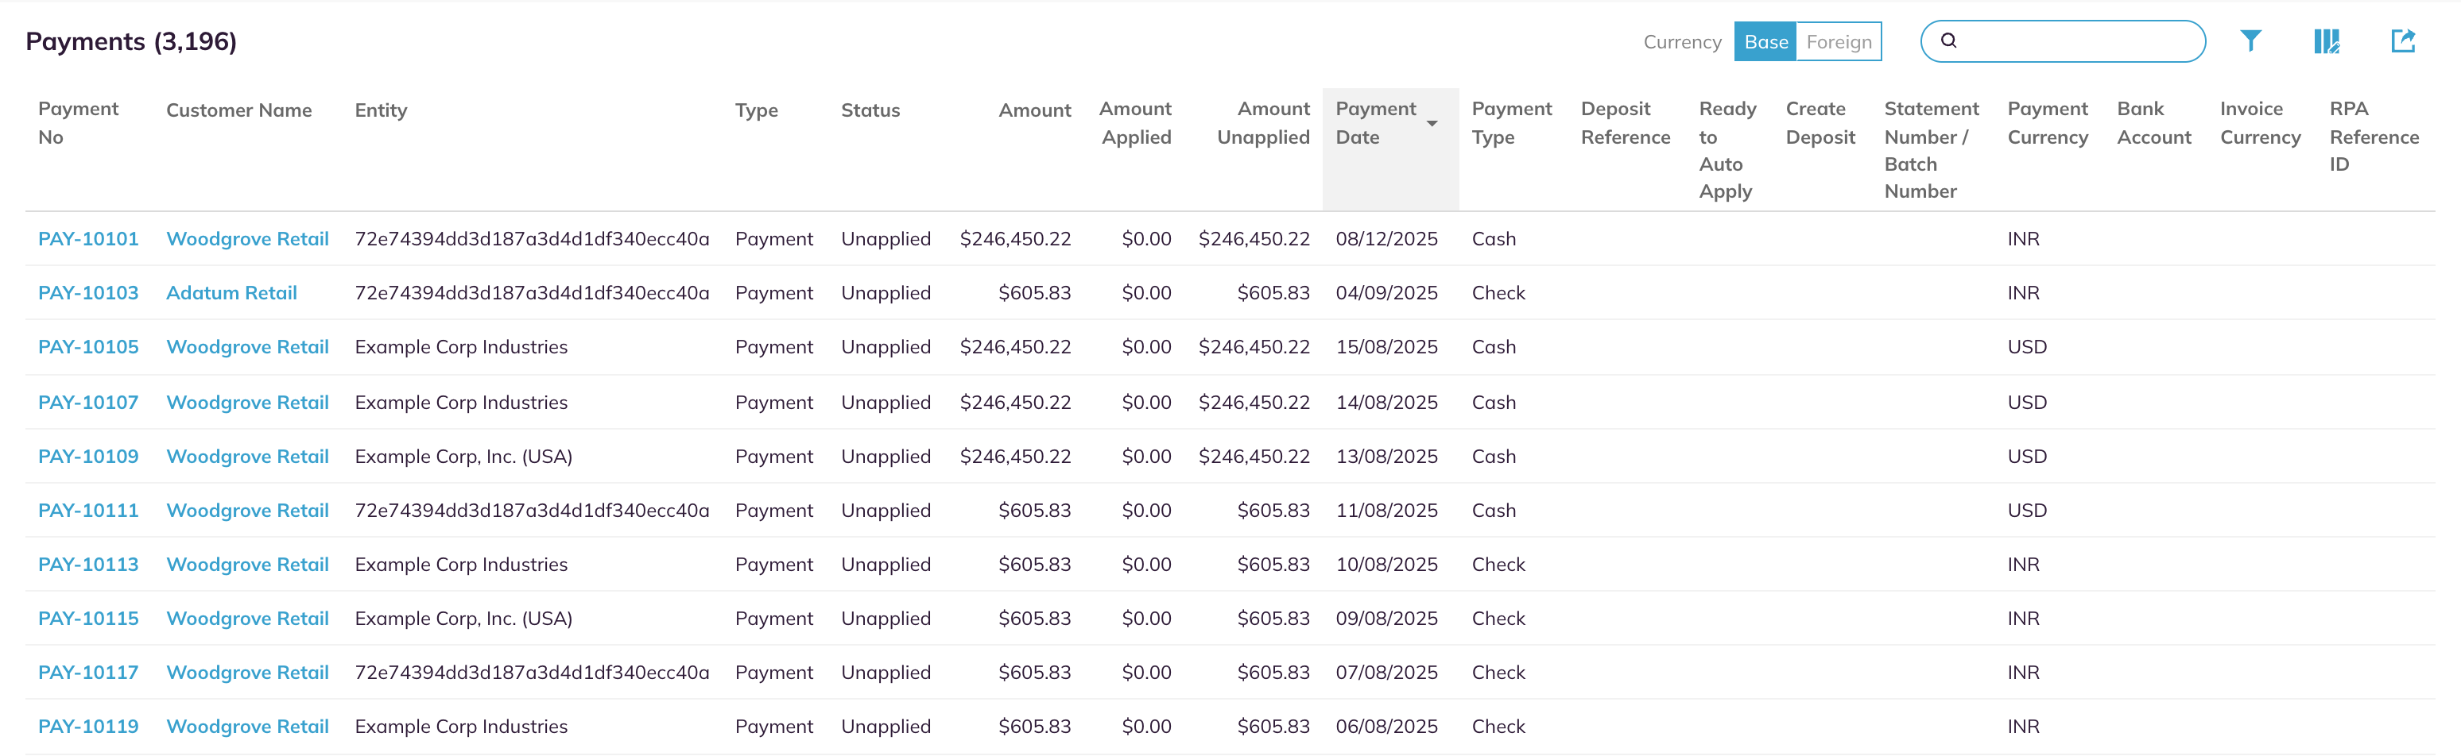Sort by Status column header

coord(870,110)
